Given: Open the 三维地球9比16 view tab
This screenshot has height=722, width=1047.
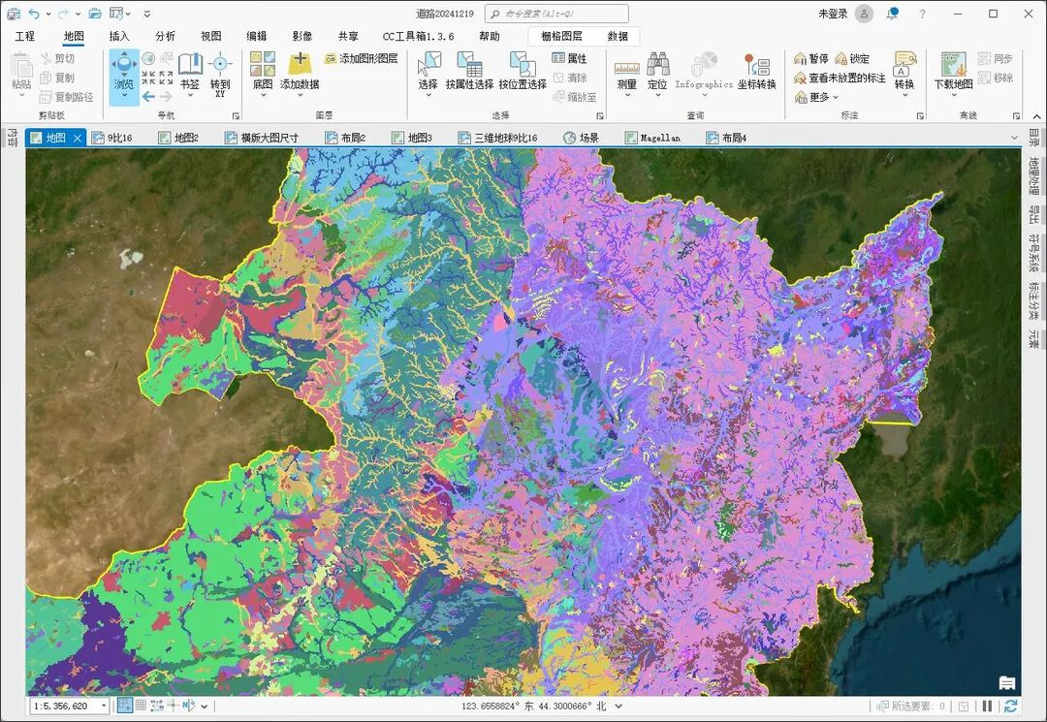Looking at the screenshot, I should 497,139.
